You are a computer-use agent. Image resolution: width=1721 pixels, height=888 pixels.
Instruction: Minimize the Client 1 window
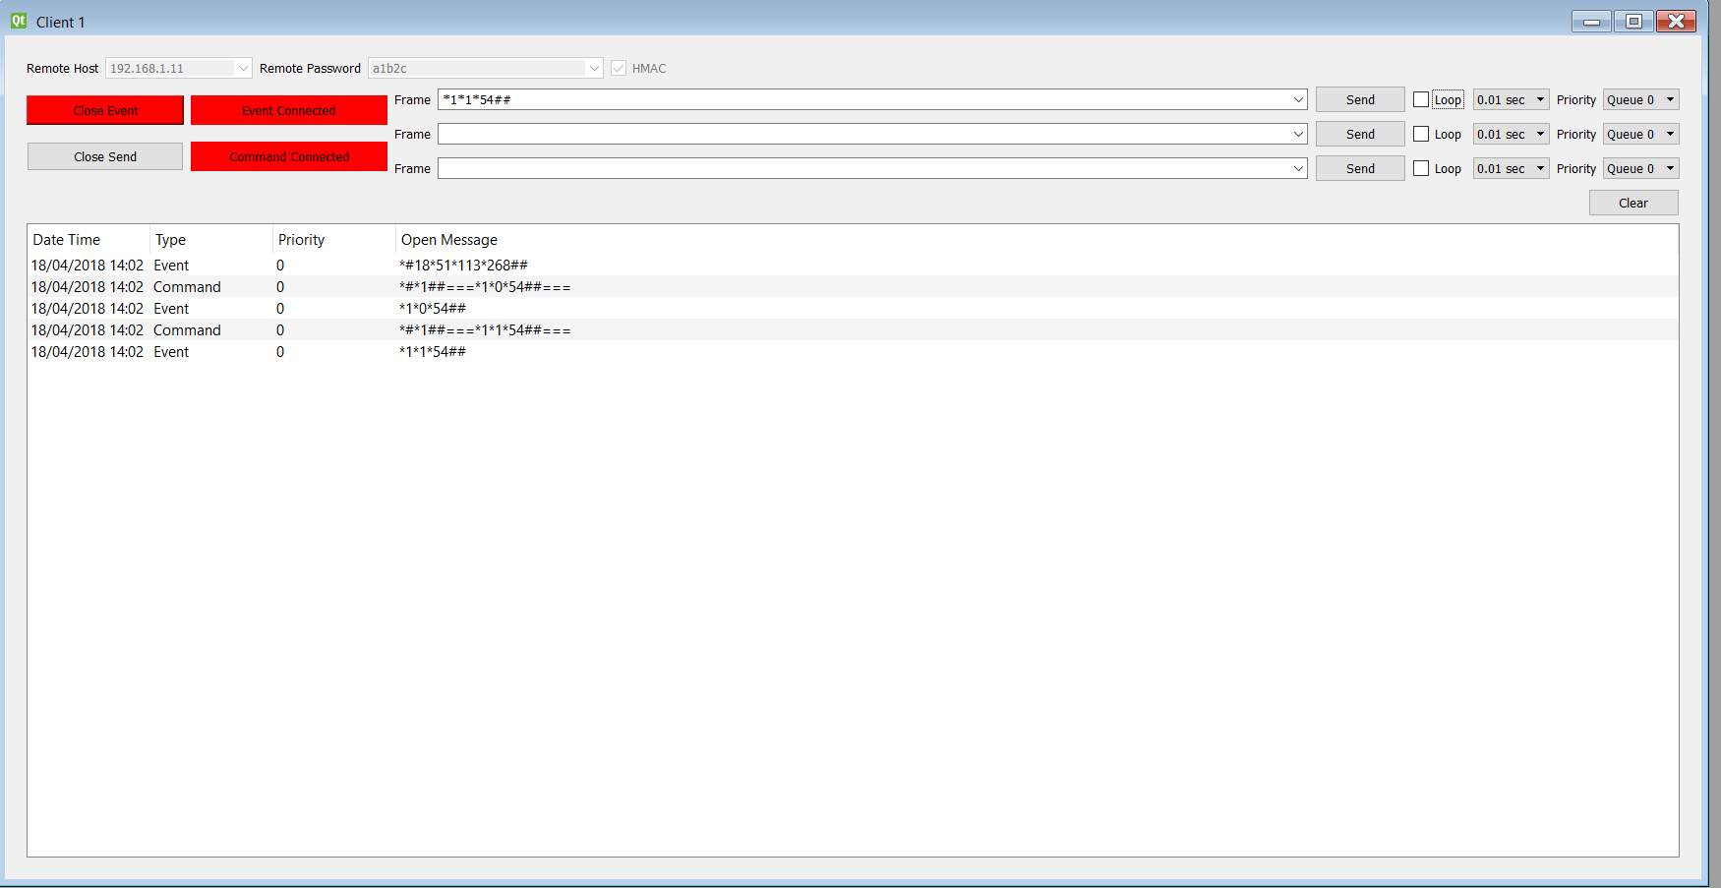(x=1591, y=21)
